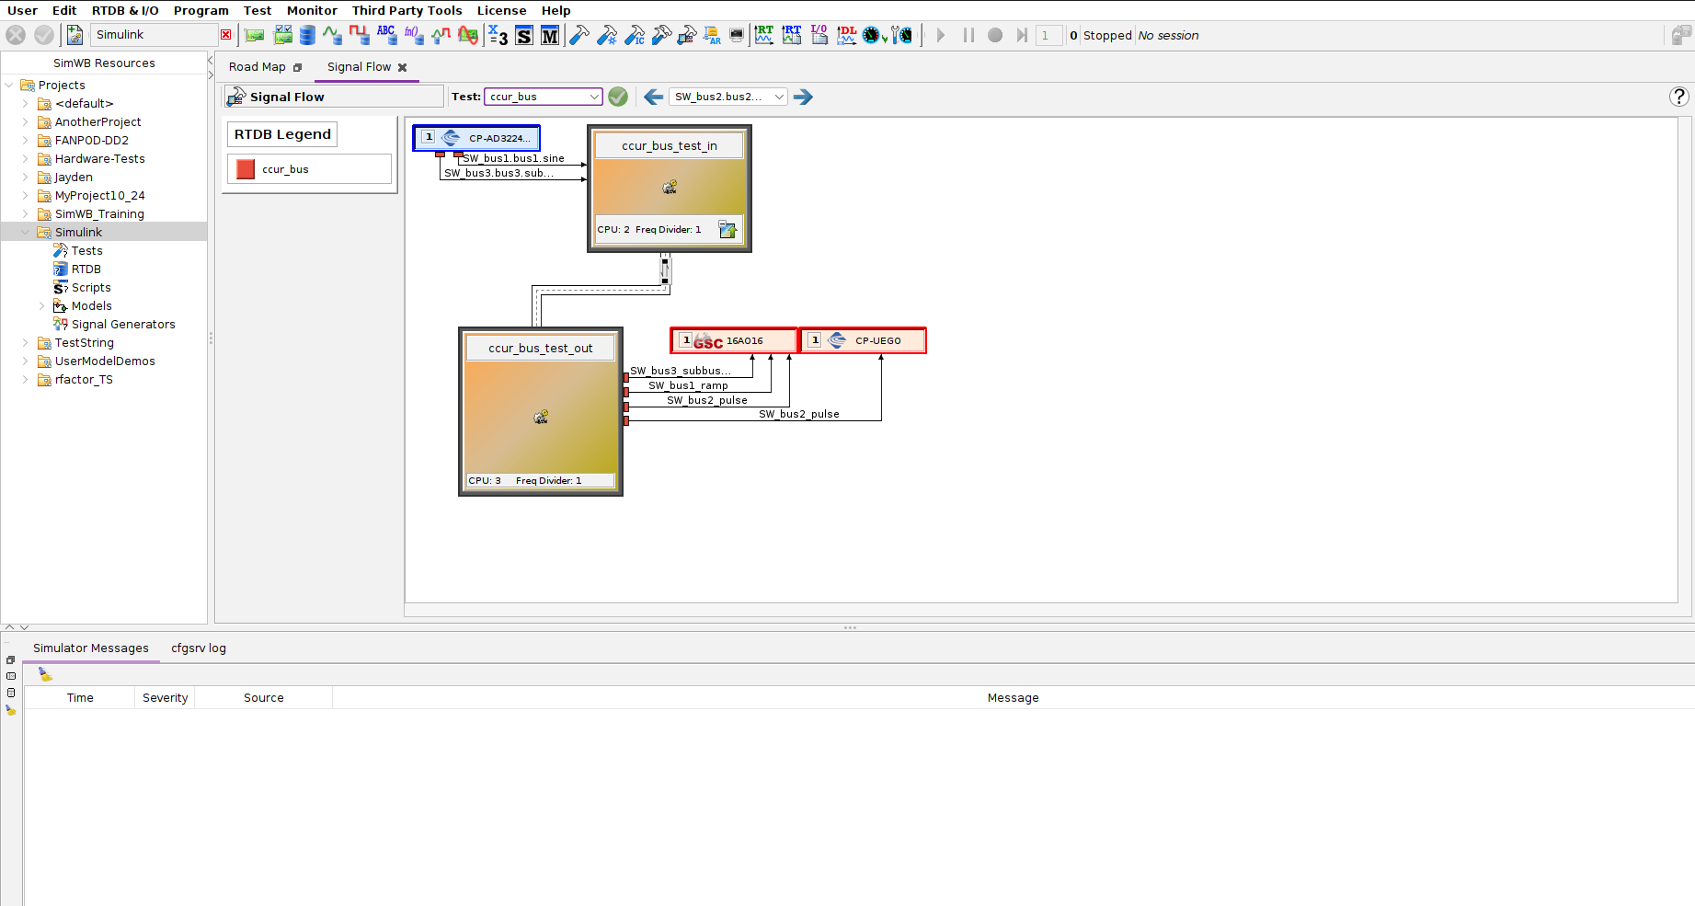Click the database cylinder icon in toolbar

point(307,35)
